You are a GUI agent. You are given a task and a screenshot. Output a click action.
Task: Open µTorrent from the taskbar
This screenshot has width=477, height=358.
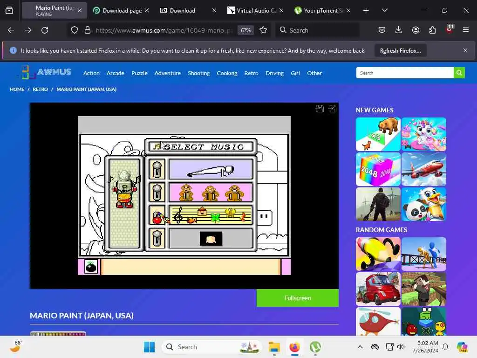pyautogui.click(x=315, y=347)
